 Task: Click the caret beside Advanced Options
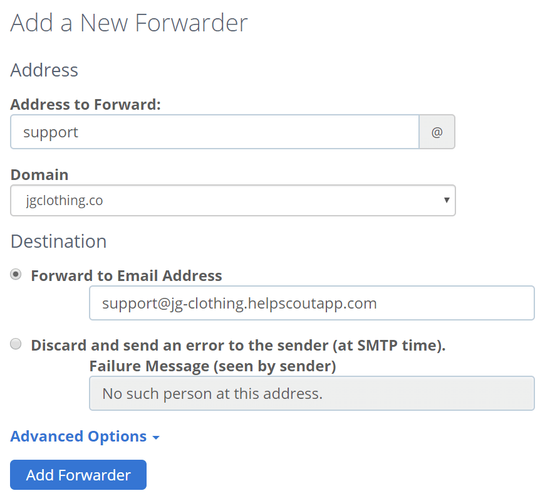[x=155, y=437]
